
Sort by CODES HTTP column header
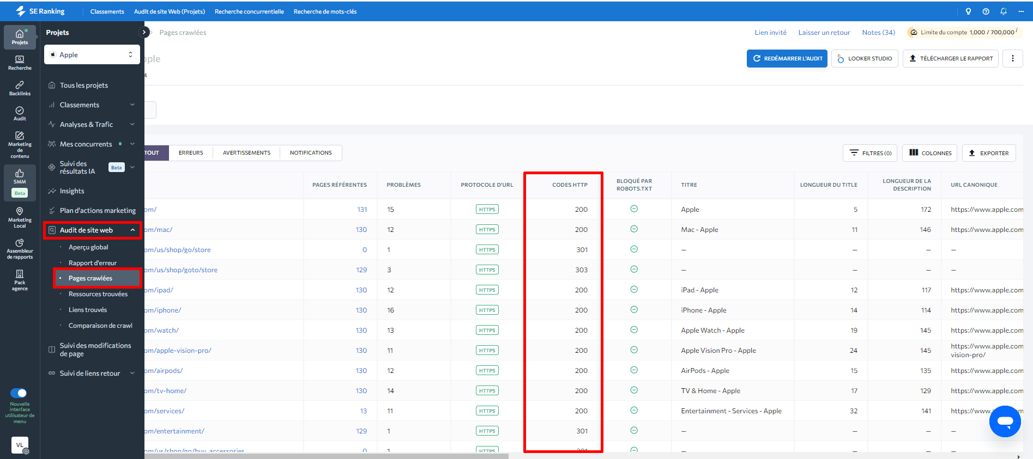570,185
